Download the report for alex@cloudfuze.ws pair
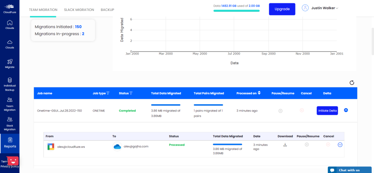The width and height of the screenshot is (374, 173). point(285,144)
